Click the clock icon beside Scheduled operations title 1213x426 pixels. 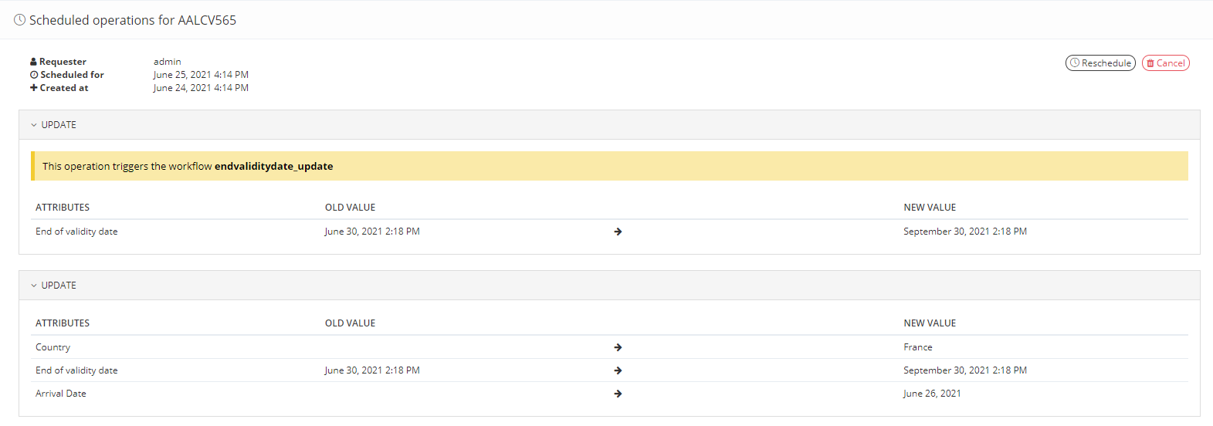(20, 20)
